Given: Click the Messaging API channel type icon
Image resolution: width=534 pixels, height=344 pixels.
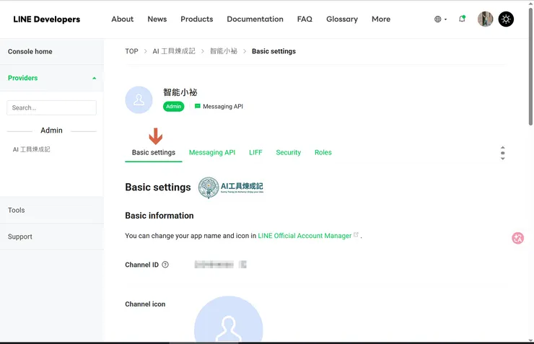Looking at the screenshot, I should 197,106.
